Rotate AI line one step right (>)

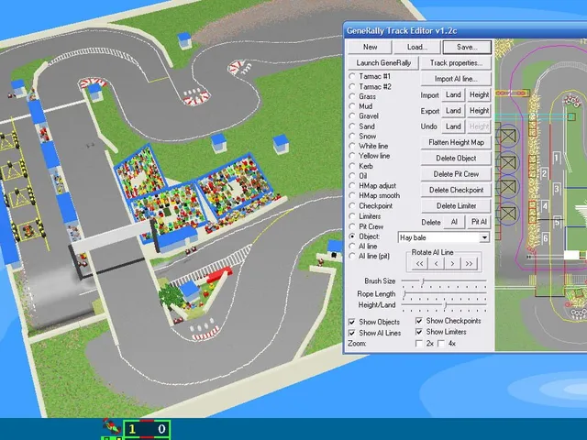tap(452, 264)
